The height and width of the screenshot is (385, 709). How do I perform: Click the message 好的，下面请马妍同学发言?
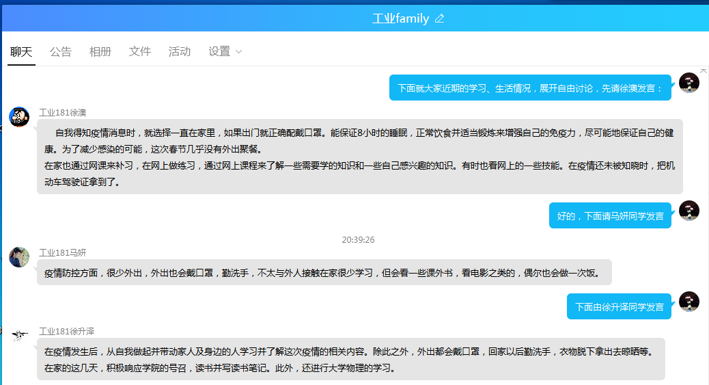[x=610, y=215]
